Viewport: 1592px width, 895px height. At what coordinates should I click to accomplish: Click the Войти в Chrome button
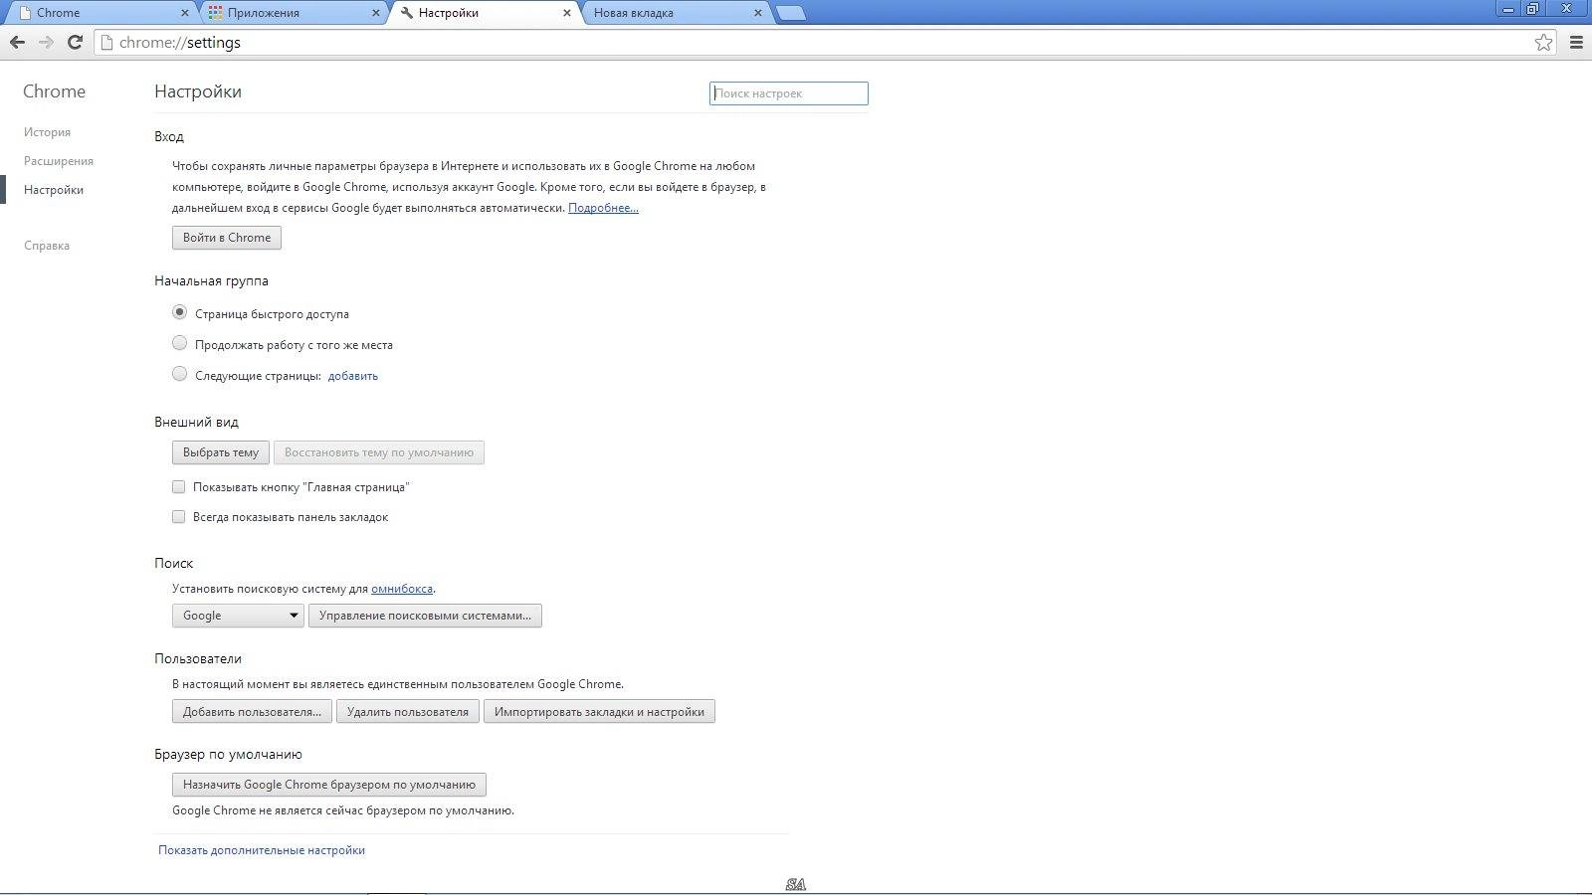click(x=227, y=238)
